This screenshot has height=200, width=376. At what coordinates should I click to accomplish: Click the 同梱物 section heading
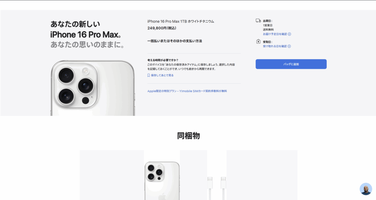(188, 136)
